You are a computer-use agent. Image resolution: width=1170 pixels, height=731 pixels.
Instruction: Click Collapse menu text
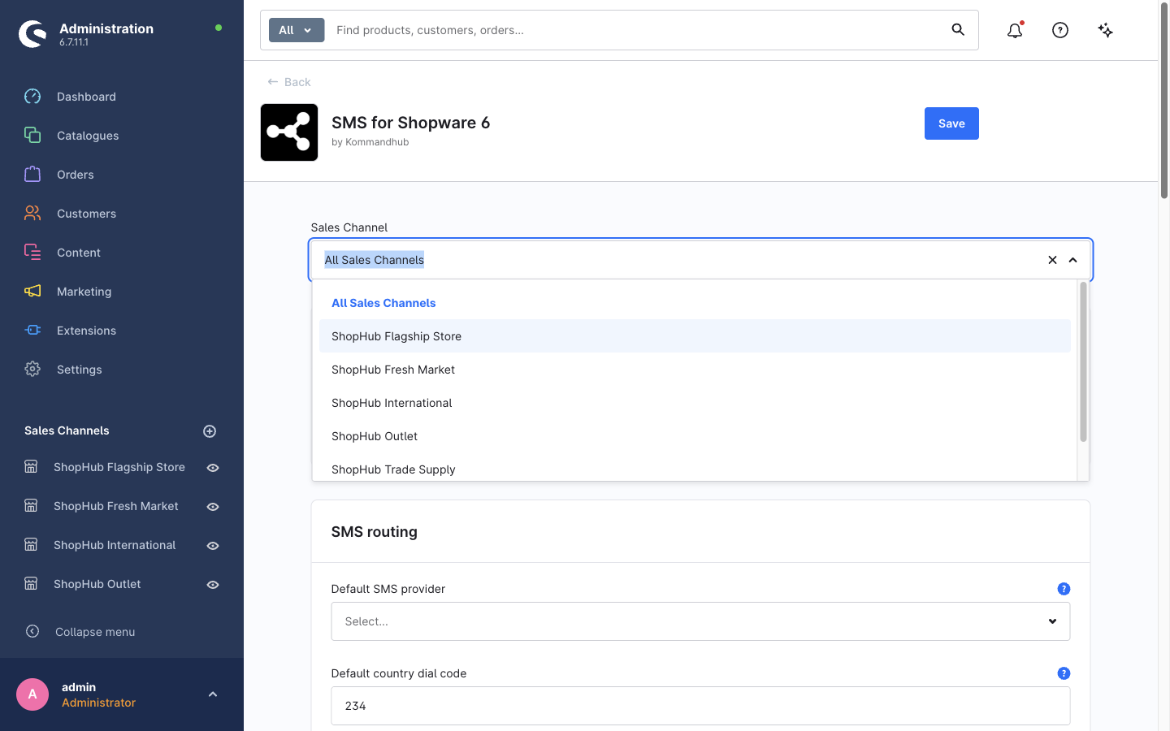(95, 632)
